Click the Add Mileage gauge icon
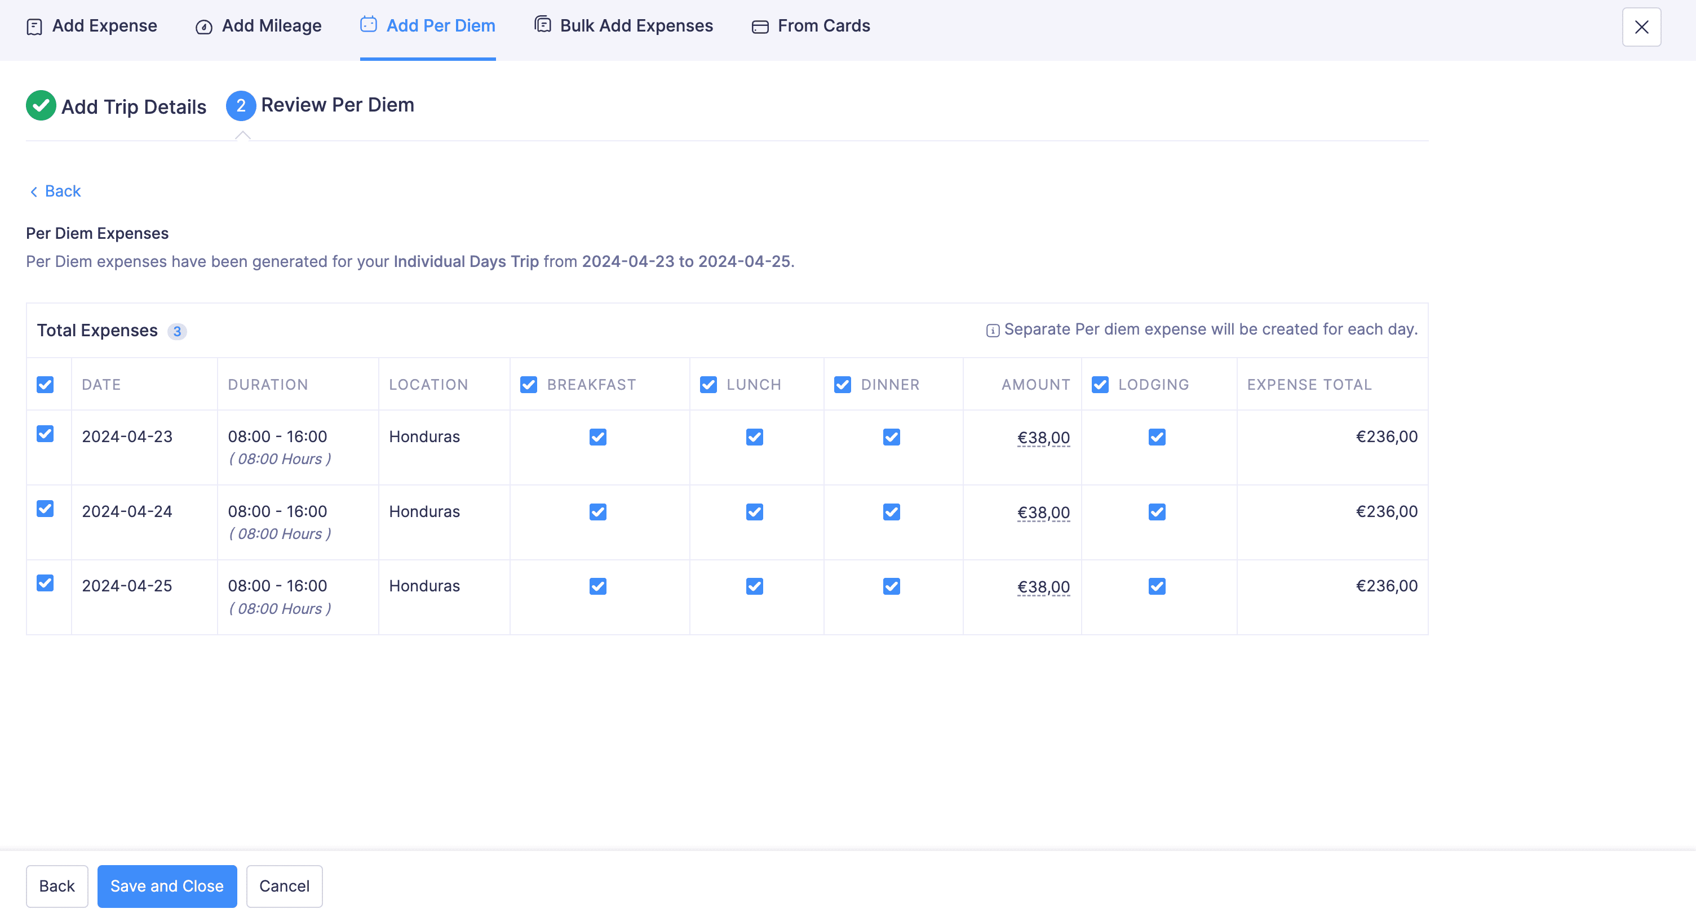Viewport: 1696px width, 922px height. 203,26
